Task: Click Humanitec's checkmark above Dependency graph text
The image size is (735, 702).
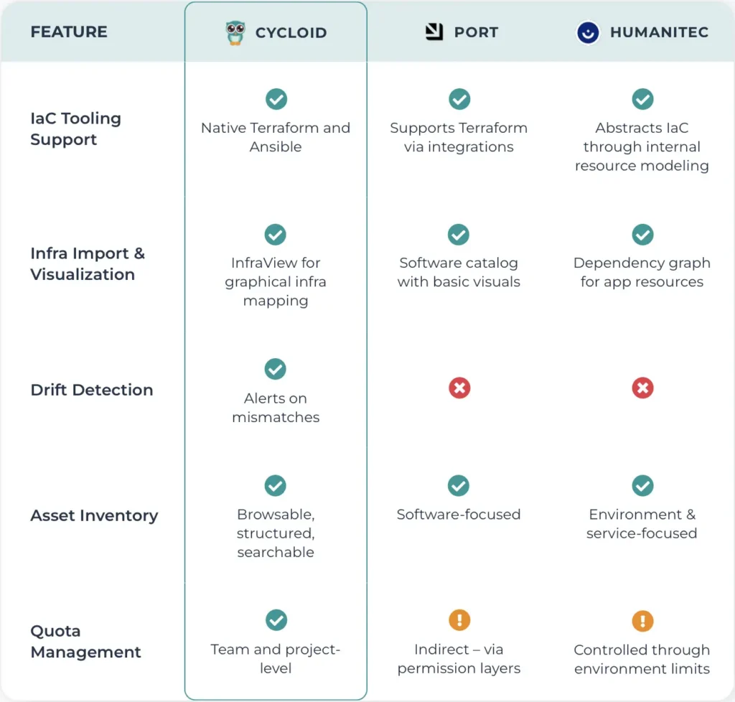Action: coord(642,234)
